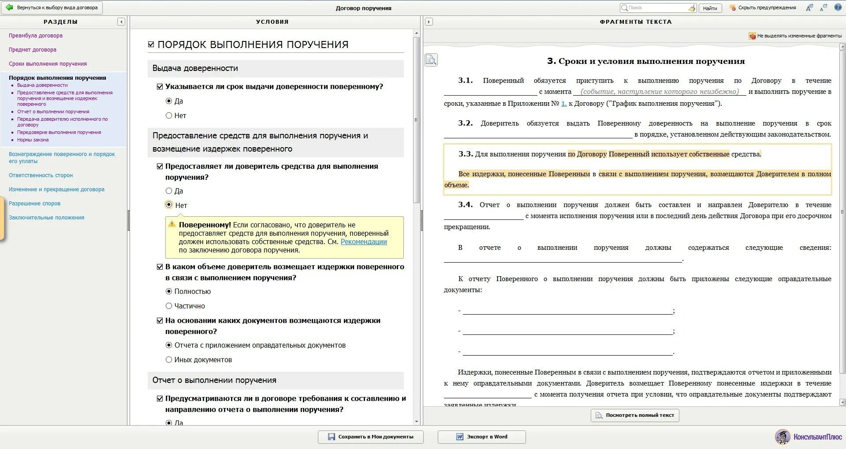Open the Преамбула договора section
The width and height of the screenshot is (846, 449).
[x=36, y=36]
